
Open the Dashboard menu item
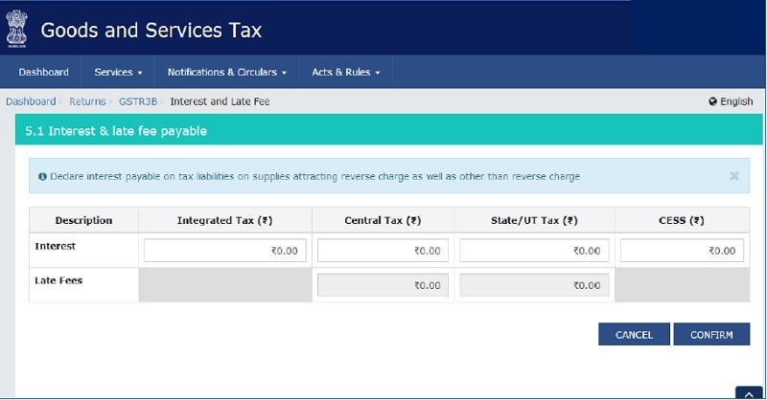tap(43, 72)
